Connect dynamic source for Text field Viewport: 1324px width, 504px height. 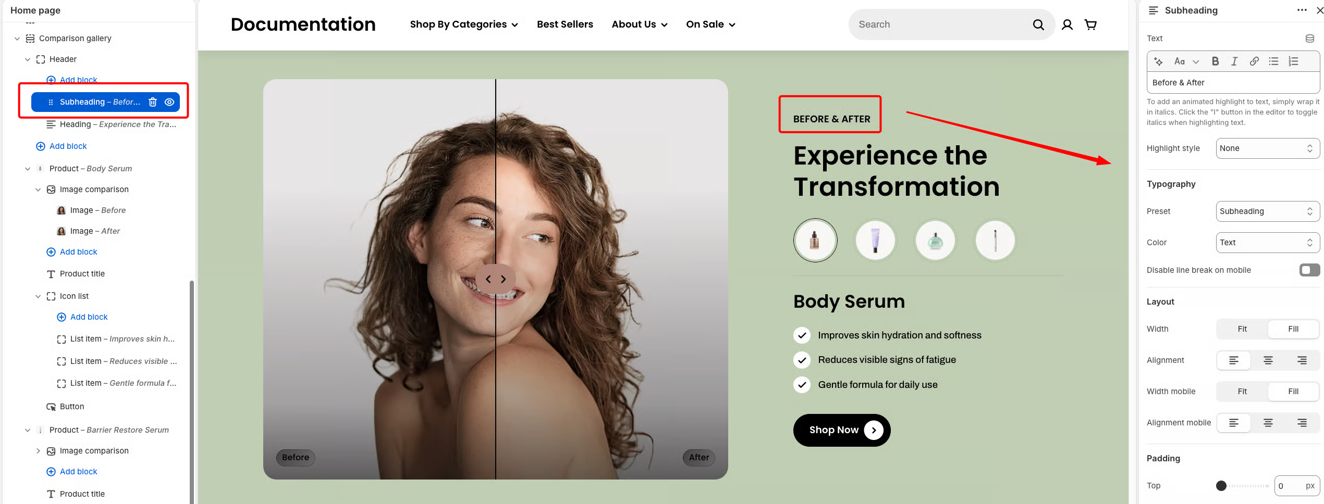[1309, 39]
